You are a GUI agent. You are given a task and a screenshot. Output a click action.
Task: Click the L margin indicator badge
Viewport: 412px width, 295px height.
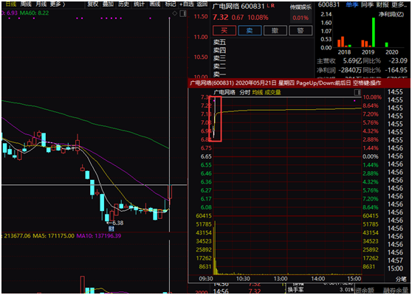pyautogui.click(x=268, y=5)
